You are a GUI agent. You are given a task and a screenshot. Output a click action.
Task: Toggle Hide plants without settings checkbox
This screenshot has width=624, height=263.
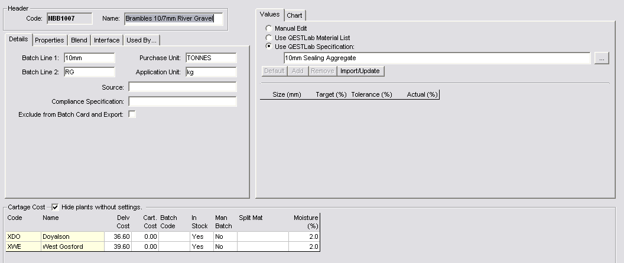tap(55, 207)
